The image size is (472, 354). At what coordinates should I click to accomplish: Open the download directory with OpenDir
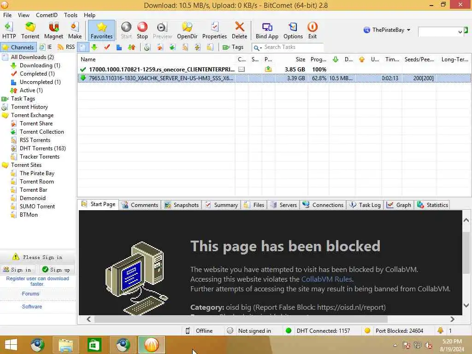click(x=187, y=30)
